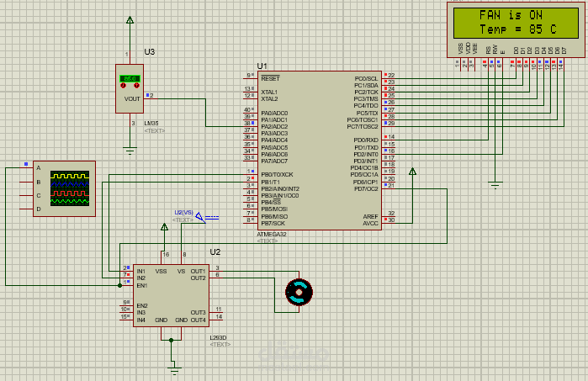This screenshot has height=381, width=588.
Task: Click the PC7/TOSC2 pin label
Action: pos(363,127)
